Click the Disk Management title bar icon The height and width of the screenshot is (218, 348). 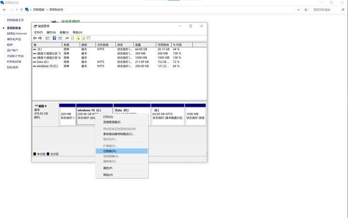(35, 26)
